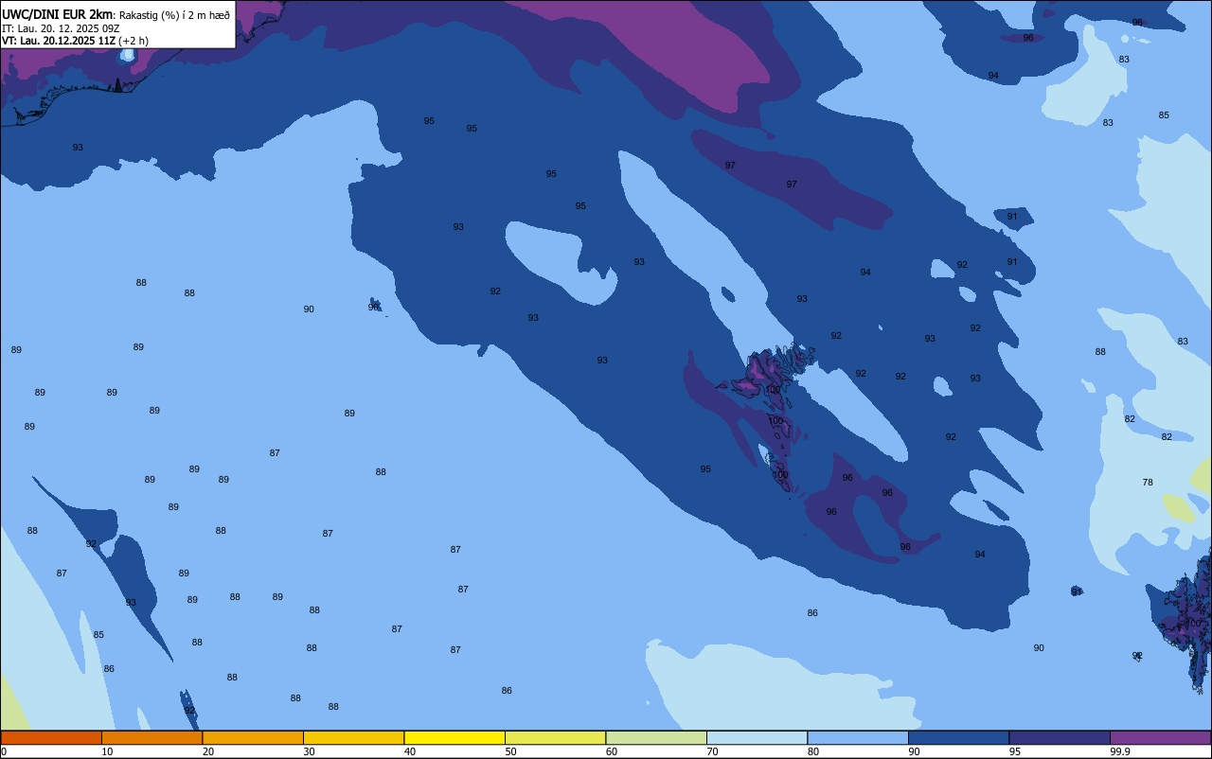Pick the 60–70 pale green legend swatch

pyautogui.click(x=656, y=737)
